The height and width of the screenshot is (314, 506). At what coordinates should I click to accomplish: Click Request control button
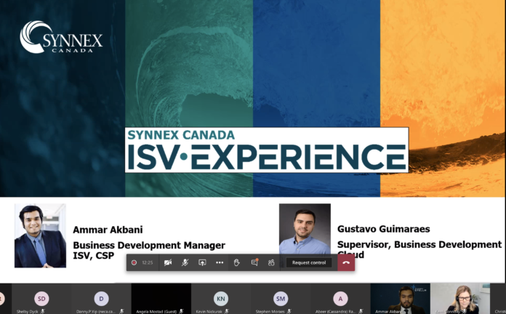pos(309,262)
